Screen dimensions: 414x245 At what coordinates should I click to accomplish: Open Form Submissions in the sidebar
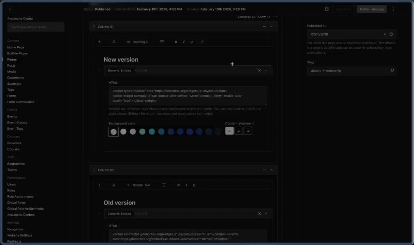pos(21,102)
